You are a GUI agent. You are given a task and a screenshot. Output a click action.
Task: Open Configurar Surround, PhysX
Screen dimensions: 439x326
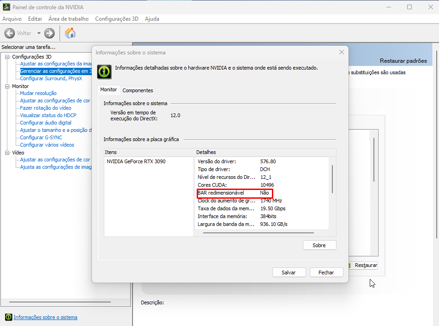pos(51,78)
